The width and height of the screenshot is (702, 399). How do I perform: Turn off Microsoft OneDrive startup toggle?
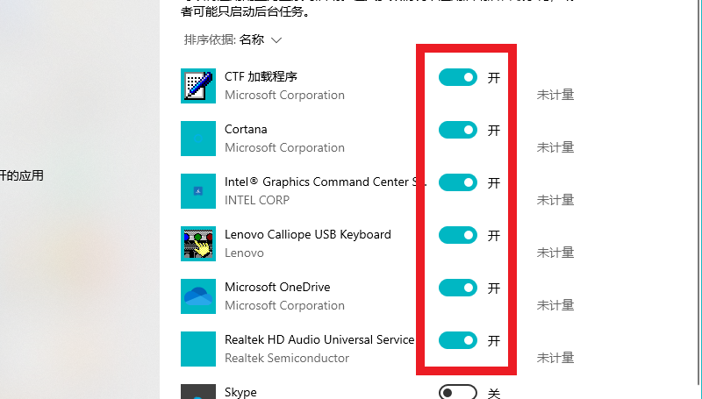(457, 288)
